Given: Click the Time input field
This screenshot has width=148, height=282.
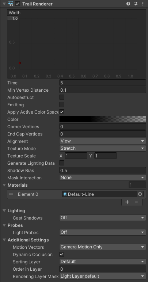Looking at the screenshot, I should [x=102, y=83].
